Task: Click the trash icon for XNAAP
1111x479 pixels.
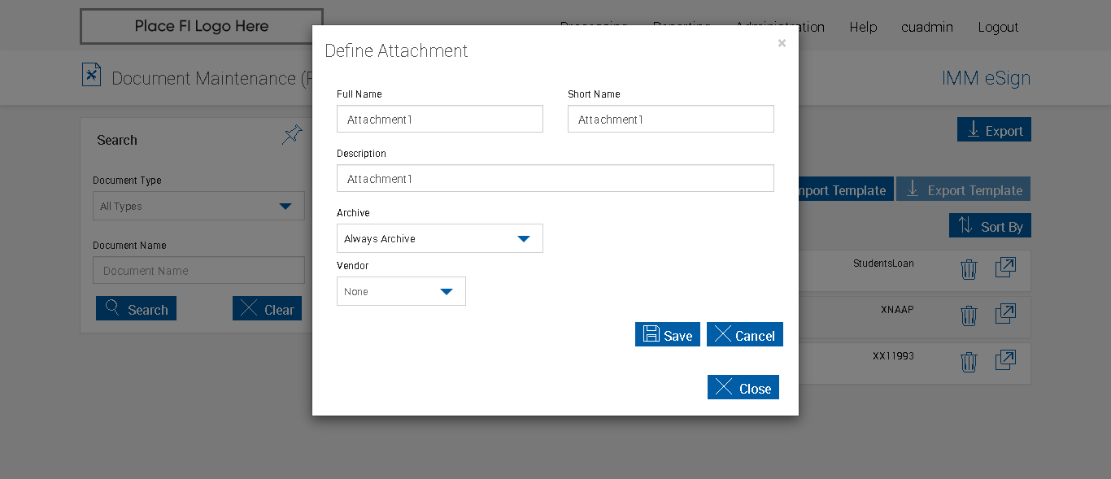Action: (968, 316)
